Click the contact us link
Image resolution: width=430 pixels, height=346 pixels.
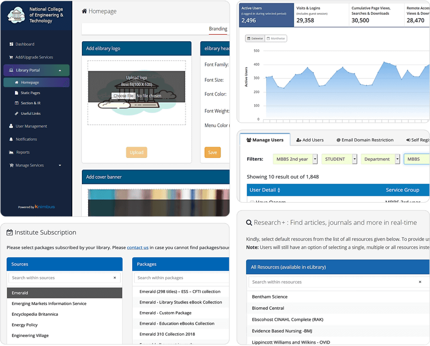coord(138,248)
